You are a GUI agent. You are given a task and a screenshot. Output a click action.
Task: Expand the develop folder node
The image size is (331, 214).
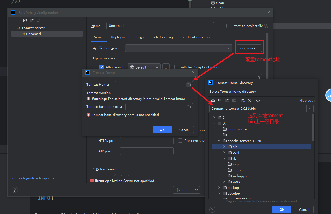click(x=219, y=193)
